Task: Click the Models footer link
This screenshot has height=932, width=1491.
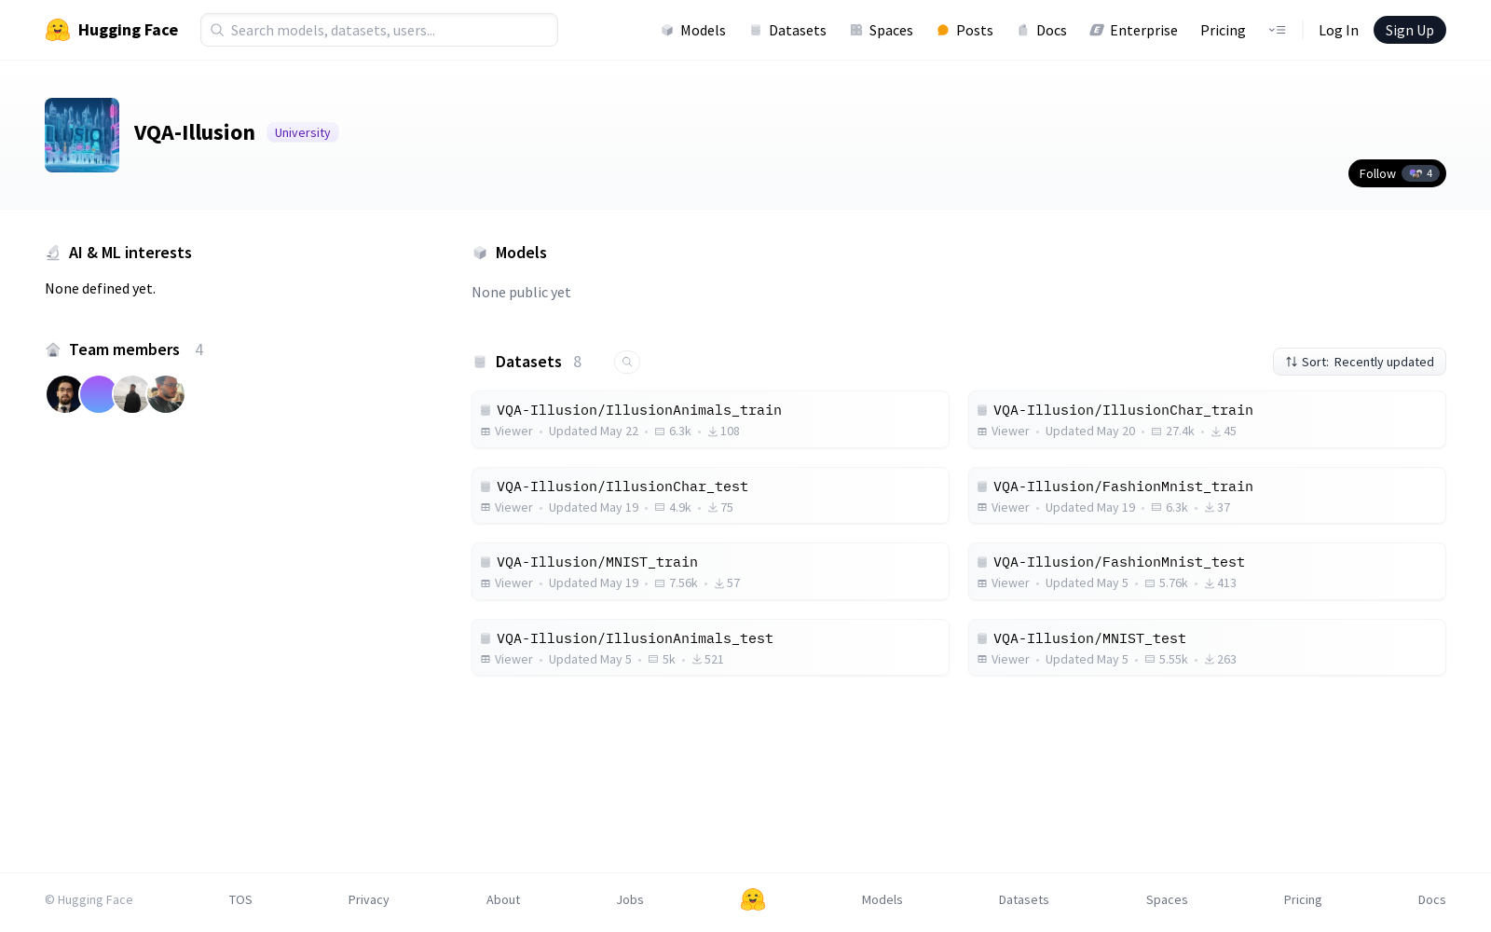Action: point(882,899)
